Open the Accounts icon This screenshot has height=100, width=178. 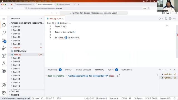pos(4,85)
